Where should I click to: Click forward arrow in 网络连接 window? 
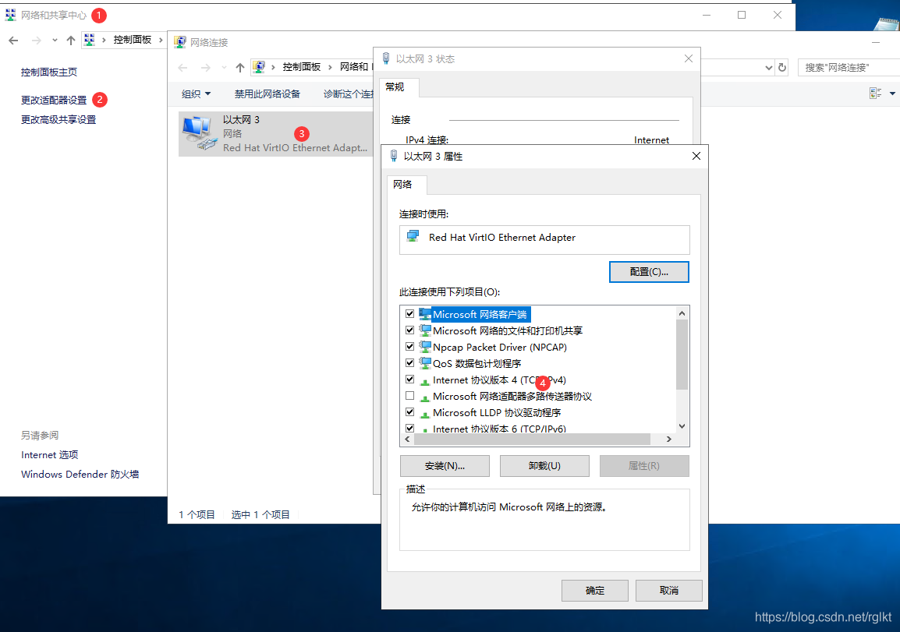pyautogui.click(x=205, y=68)
